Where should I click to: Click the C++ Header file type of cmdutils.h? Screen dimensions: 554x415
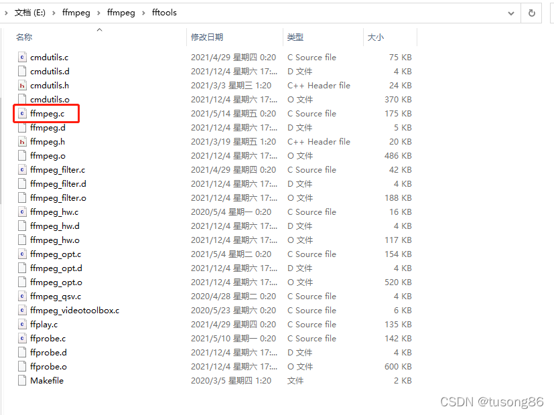click(x=319, y=86)
